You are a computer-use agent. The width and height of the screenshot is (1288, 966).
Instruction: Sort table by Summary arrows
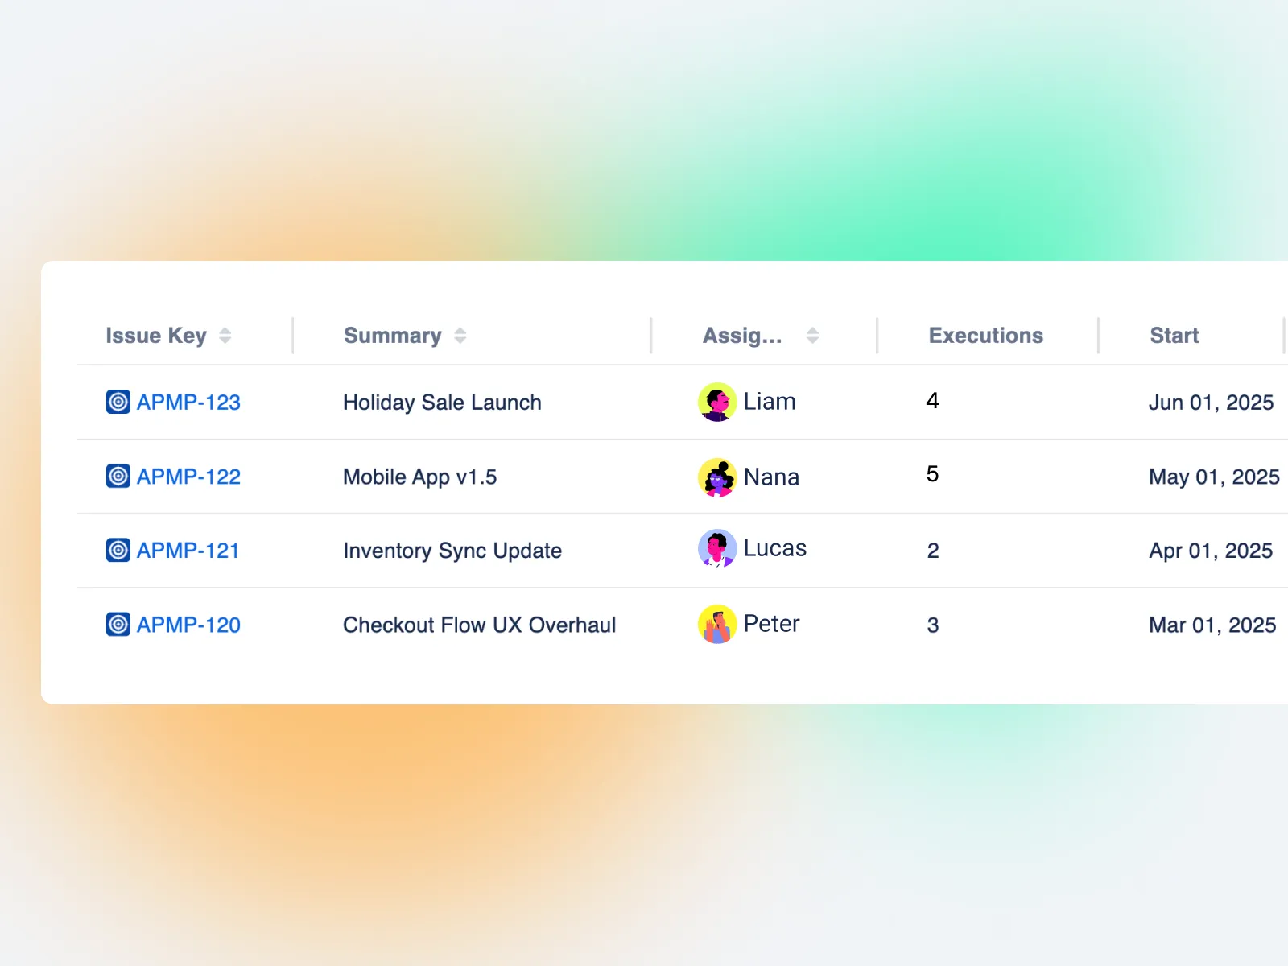click(x=460, y=336)
